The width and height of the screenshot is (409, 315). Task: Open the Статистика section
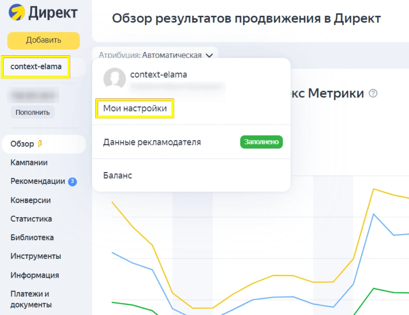coord(31,219)
